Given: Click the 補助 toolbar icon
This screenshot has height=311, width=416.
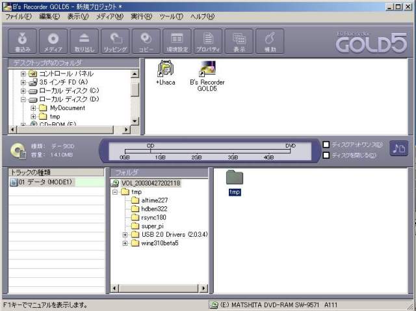Looking at the screenshot, I should point(270,42).
